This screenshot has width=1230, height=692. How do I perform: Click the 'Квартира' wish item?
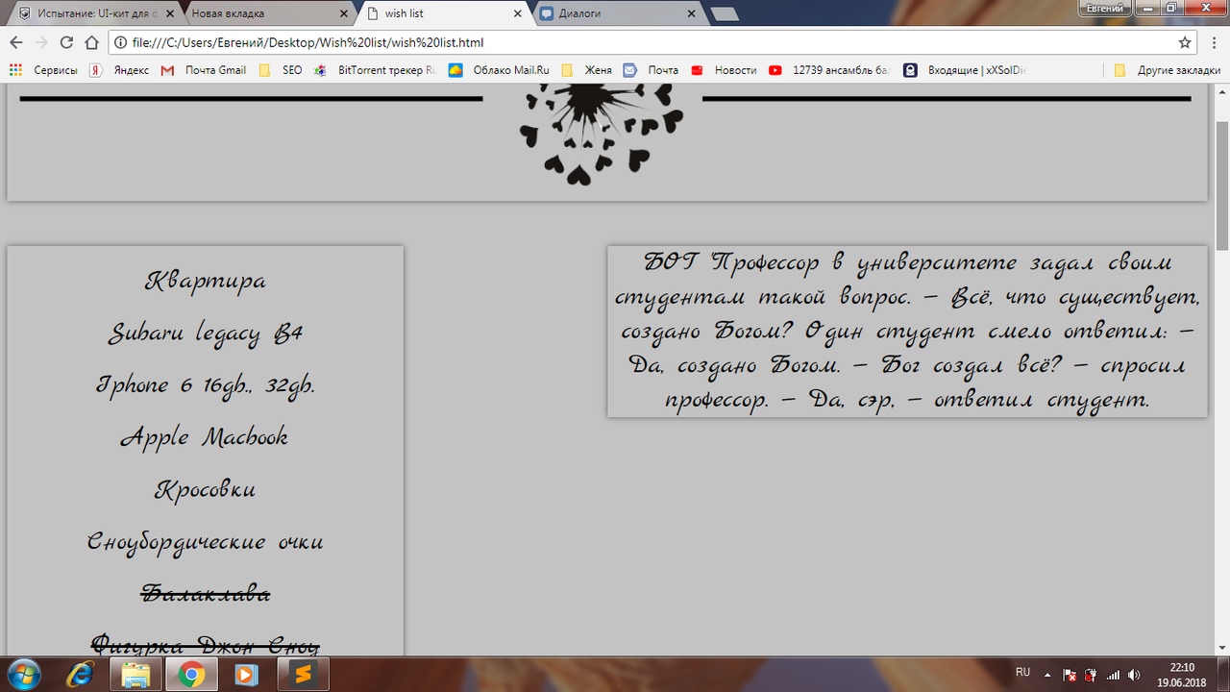click(x=205, y=281)
